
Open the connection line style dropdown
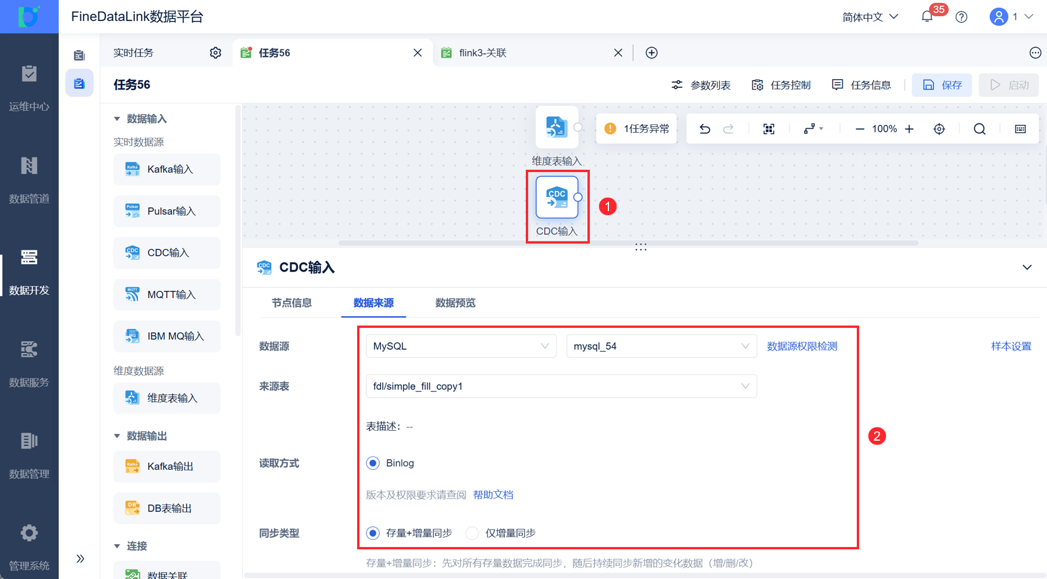click(813, 129)
